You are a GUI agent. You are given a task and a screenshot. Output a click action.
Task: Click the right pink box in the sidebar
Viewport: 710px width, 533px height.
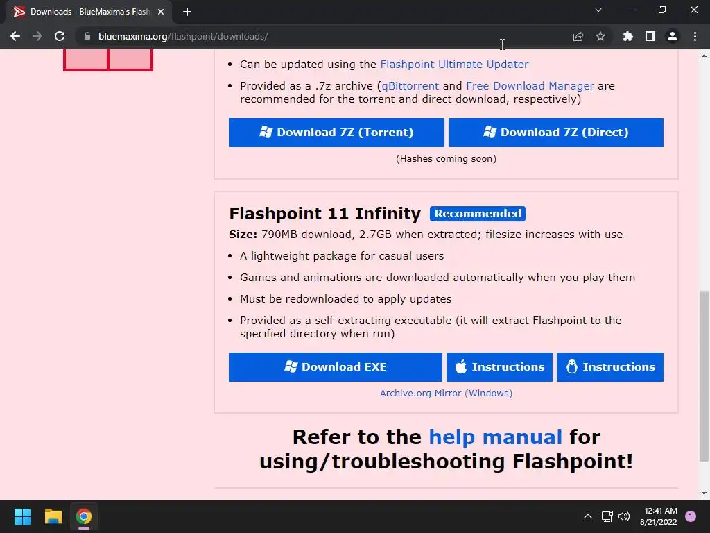130,60
